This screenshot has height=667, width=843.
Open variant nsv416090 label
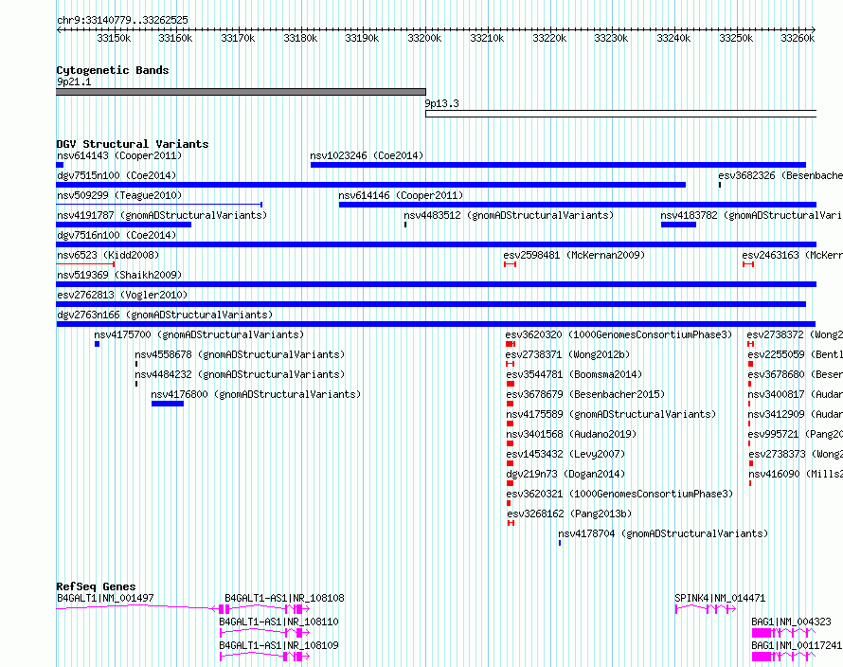(x=796, y=474)
